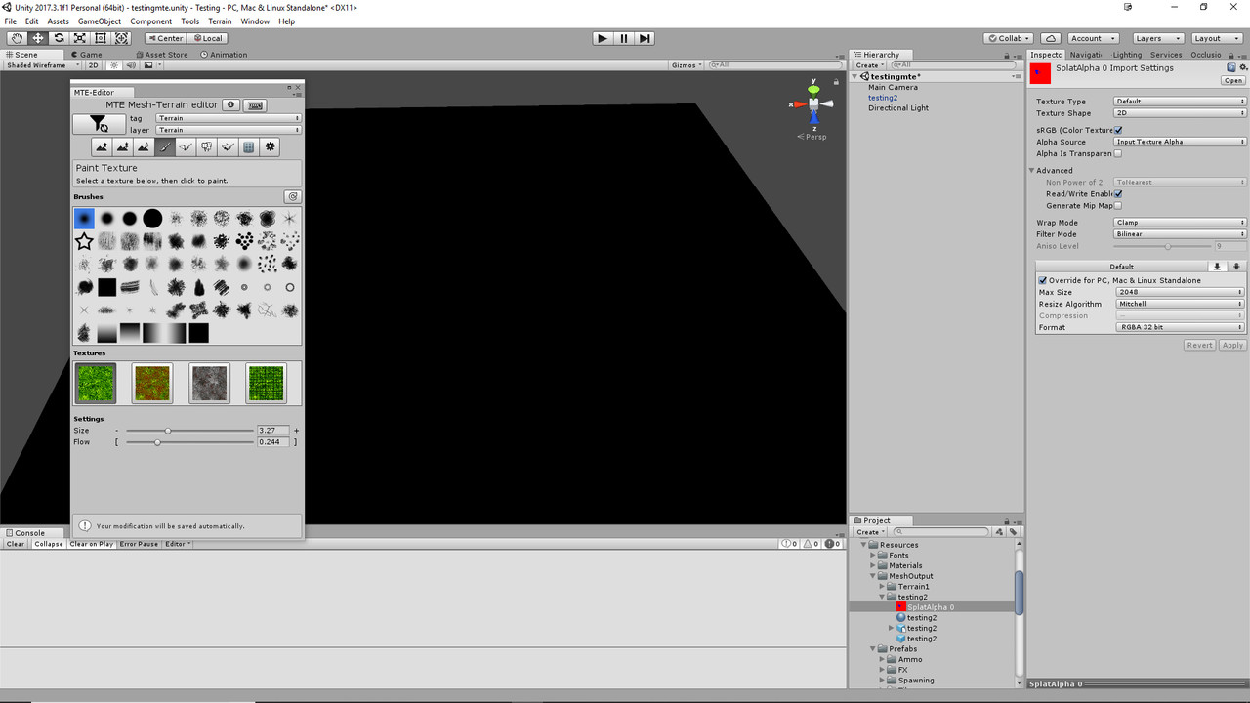Refresh the MTE brushes list
This screenshot has width=1250, height=703.
[292, 196]
